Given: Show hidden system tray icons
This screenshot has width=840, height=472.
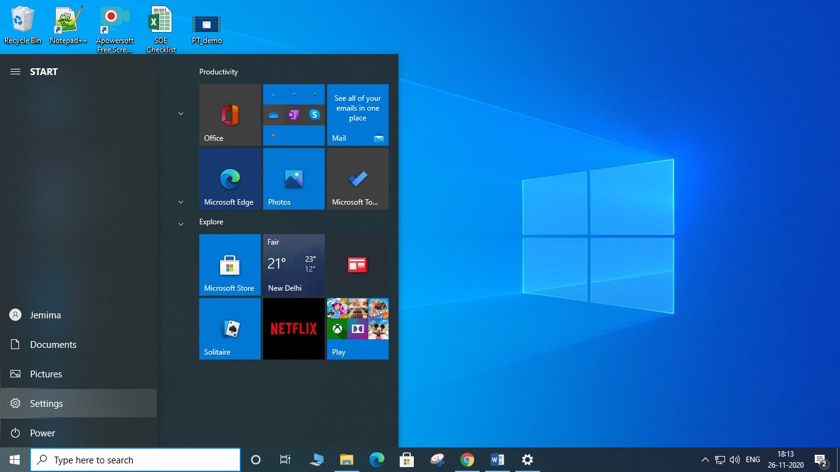Looking at the screenshot, I should click(705, 460).
